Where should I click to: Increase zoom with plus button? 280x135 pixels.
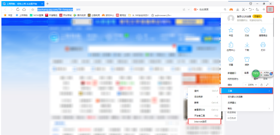256,85
